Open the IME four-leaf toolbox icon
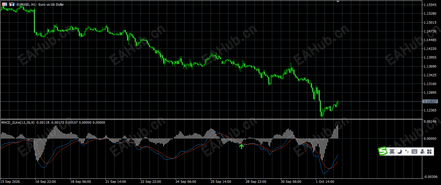 pos(429,151)
